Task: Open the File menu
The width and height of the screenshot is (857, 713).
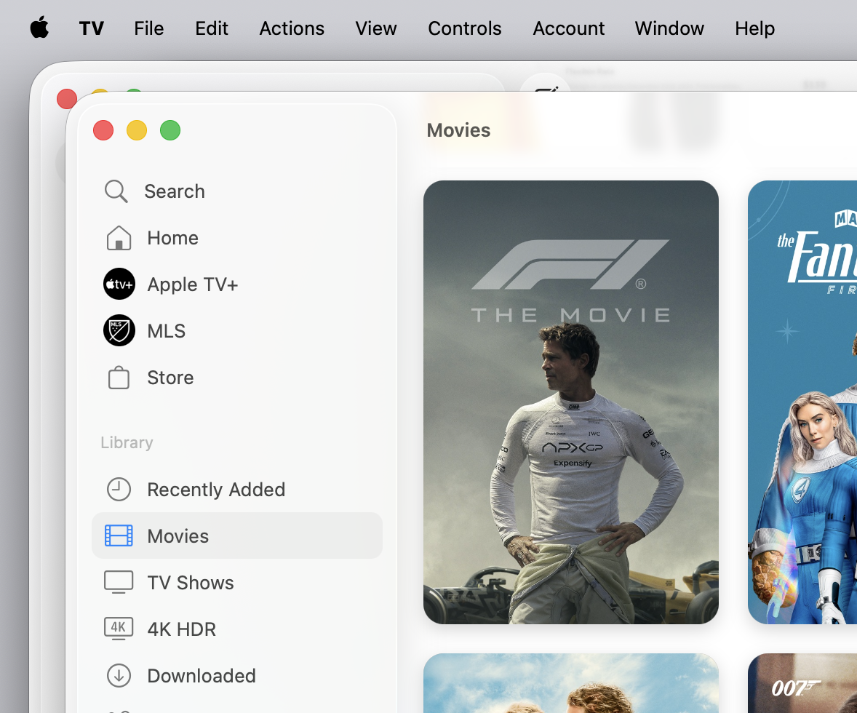Action: pos(148,28)
